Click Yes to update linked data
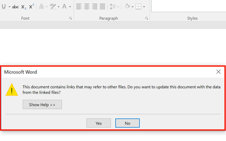The height and width of the screenshot is (141, 226). pyautogui.click(x=99, y=123)
